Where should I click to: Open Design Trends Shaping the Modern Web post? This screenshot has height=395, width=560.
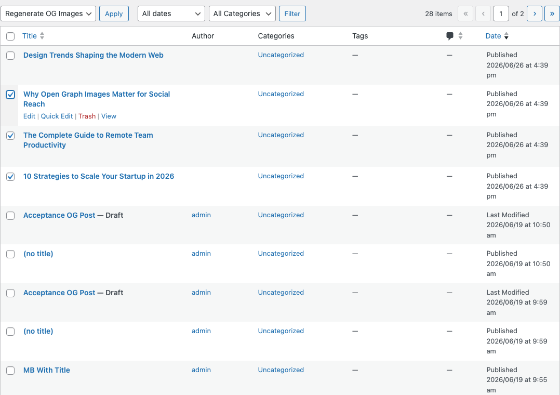click(93, 55)
